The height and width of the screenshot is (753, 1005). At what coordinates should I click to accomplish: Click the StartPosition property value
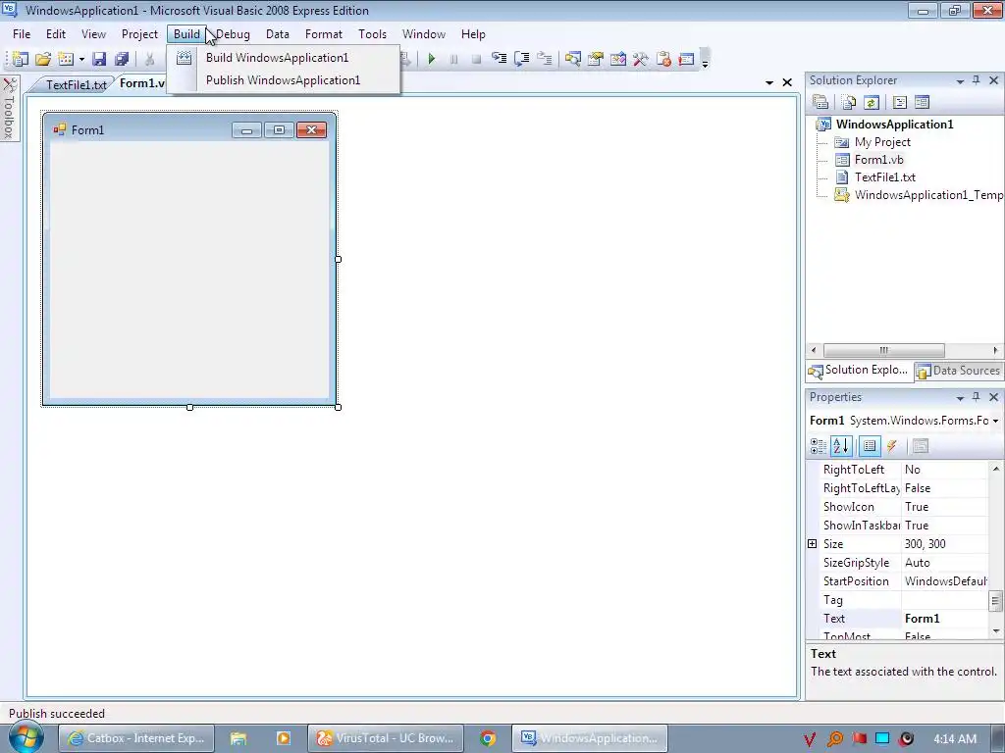point(944,581)
